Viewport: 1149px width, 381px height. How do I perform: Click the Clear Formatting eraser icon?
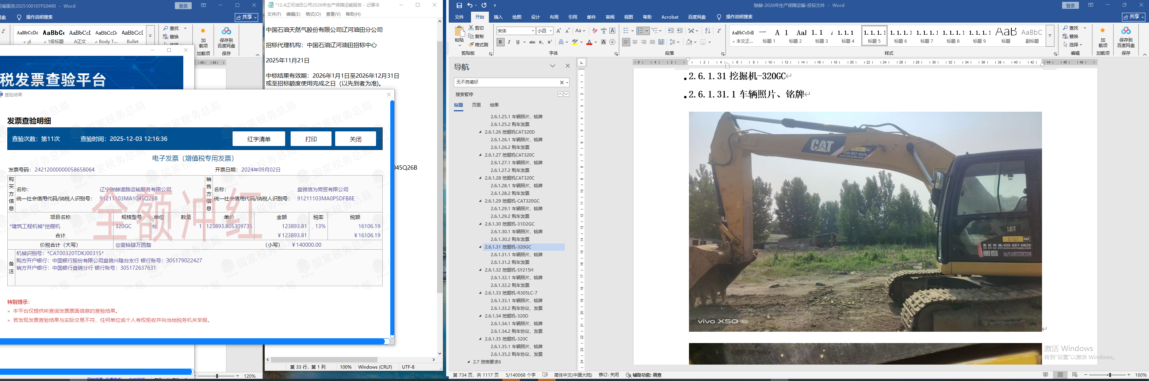[594, 31]
